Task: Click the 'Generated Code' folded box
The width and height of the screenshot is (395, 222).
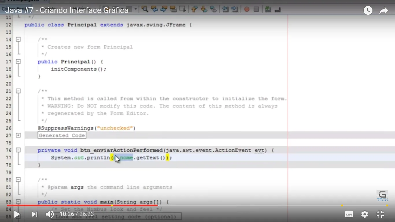Action: [62, 135]
